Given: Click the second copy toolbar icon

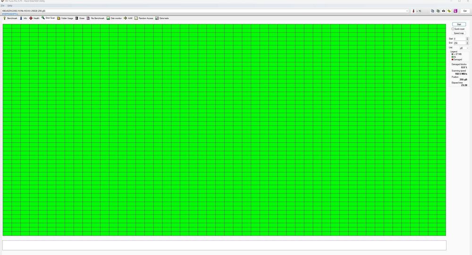Looking at the screenshot, I should [x=438, y=11].
